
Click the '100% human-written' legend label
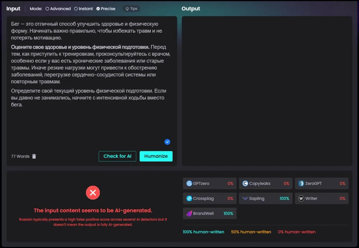pos(203,232)
